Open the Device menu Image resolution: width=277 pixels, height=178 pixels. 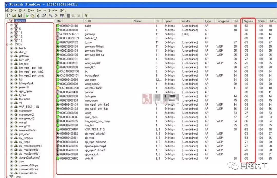(x=41, y=10)
